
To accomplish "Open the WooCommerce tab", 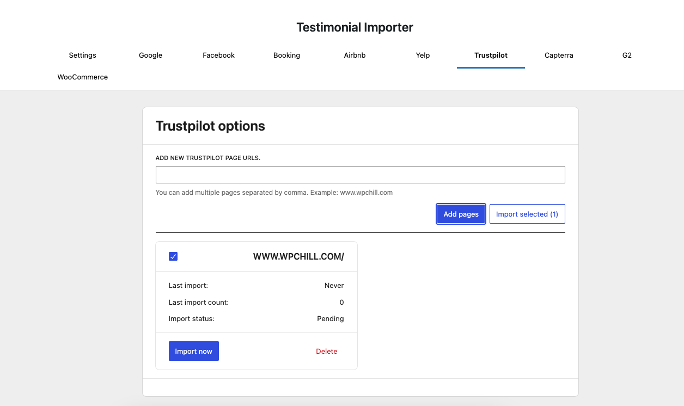I will [82, 77].
